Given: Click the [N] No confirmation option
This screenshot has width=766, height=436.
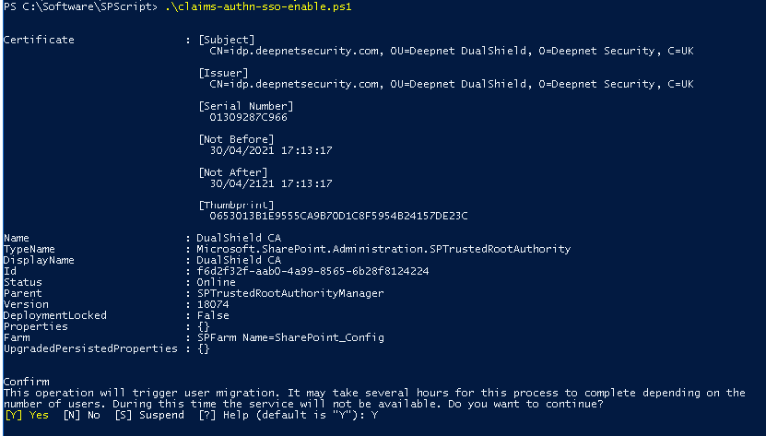Looking at the screenshot, I should coord(77,416).
